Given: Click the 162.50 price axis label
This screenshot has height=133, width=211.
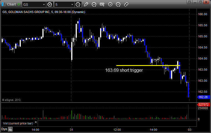Looking at the screenshot, I should click(x=202, y=92).
